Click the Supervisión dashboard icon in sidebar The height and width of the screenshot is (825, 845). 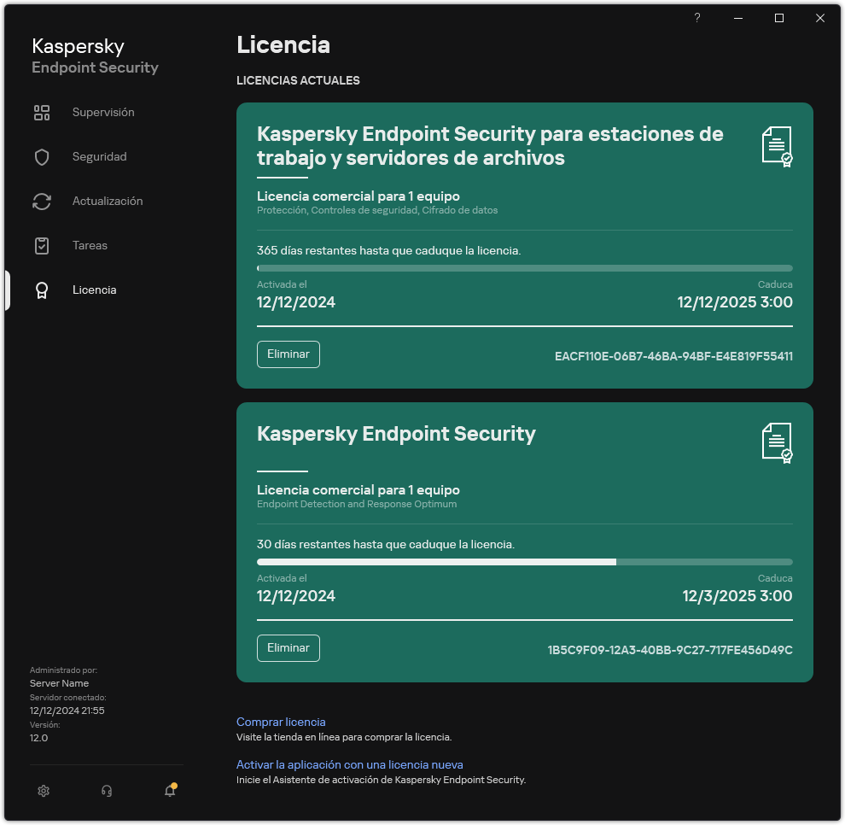[x=42, y=113]
